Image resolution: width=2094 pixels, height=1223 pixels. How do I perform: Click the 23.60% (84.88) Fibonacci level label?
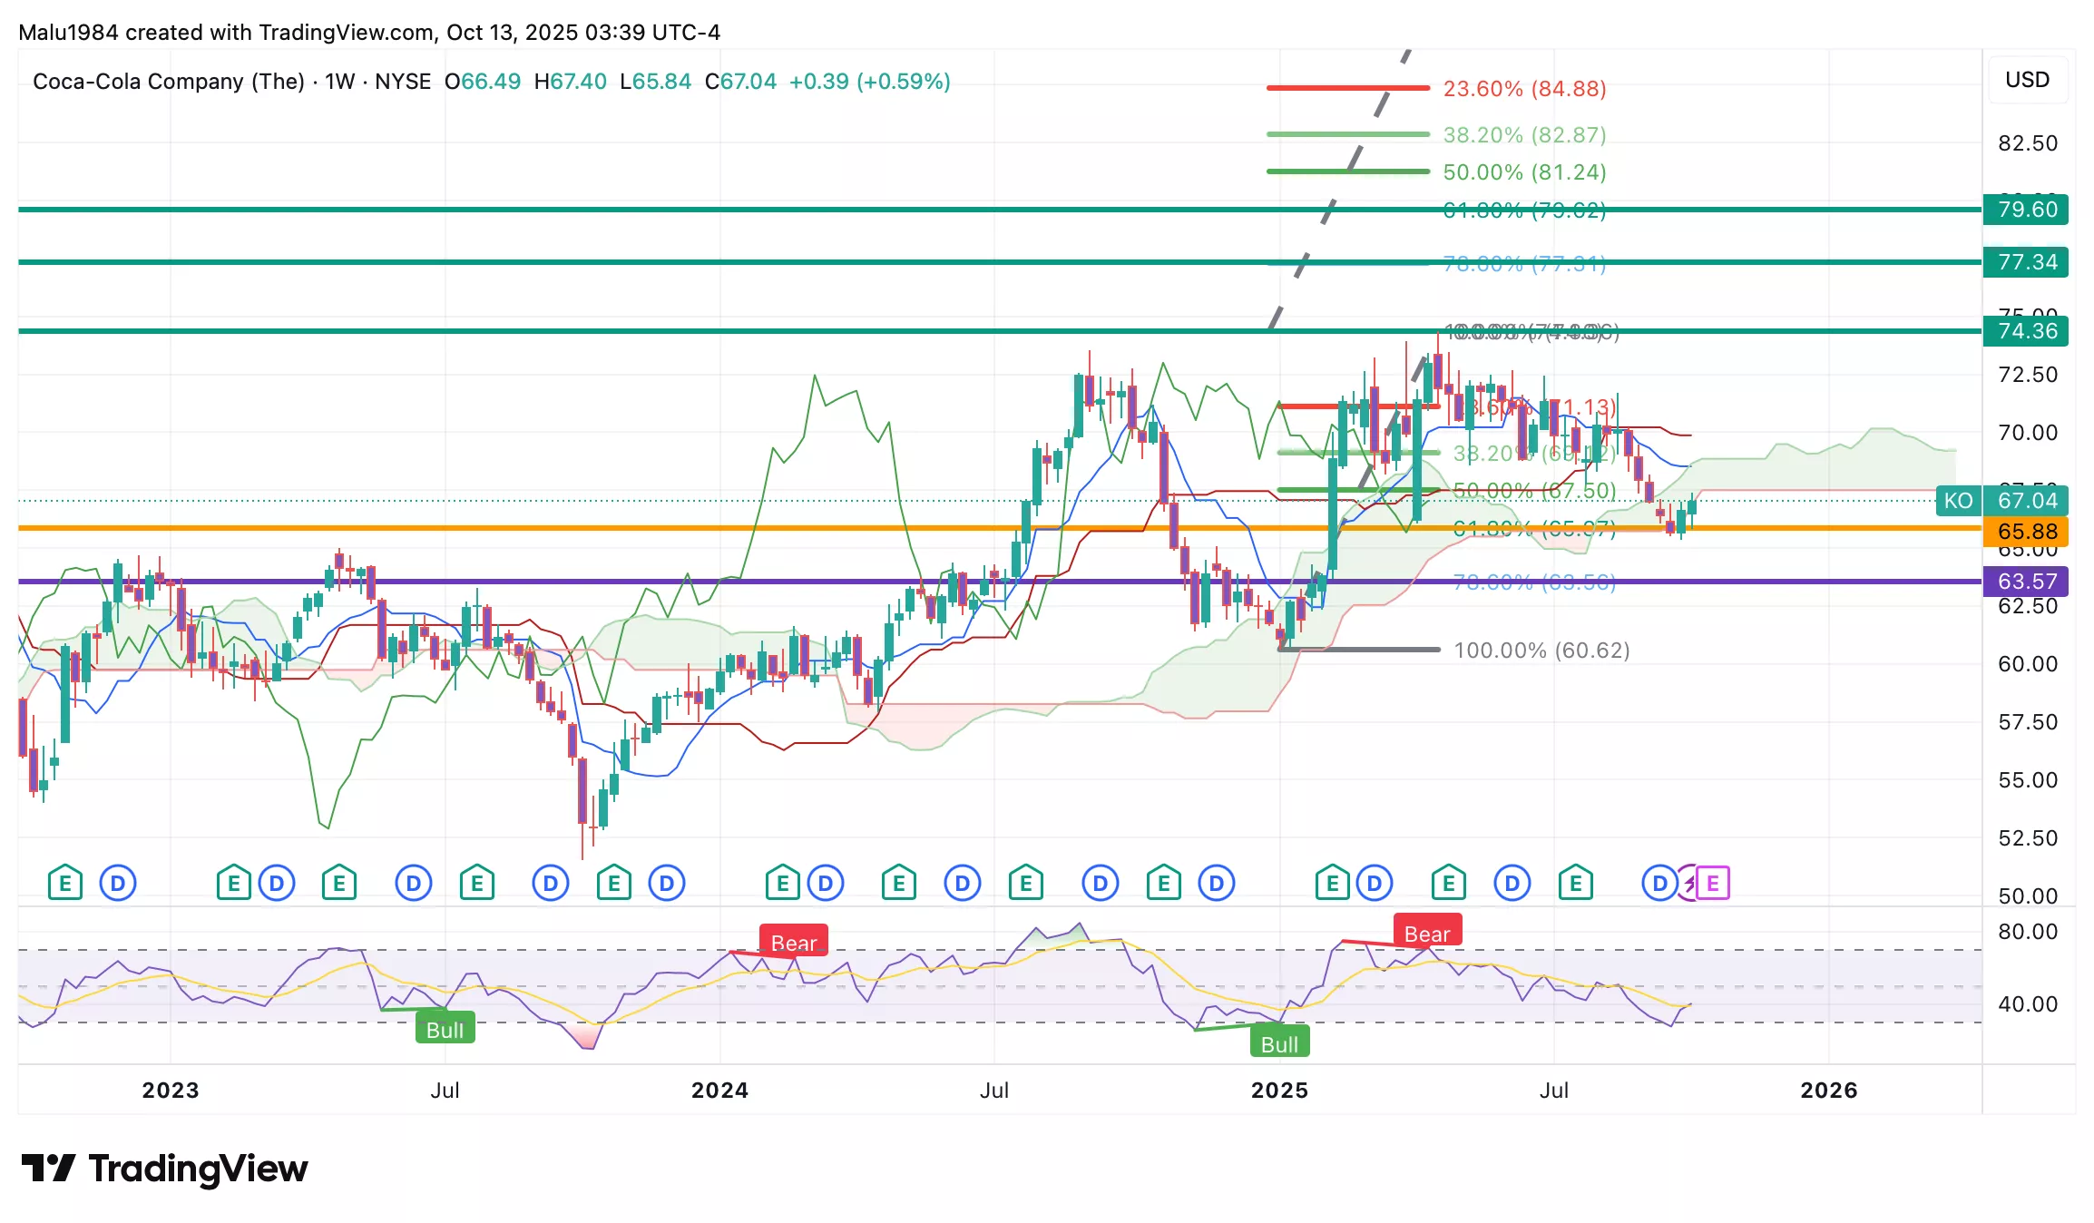(x=1524, y=89)
